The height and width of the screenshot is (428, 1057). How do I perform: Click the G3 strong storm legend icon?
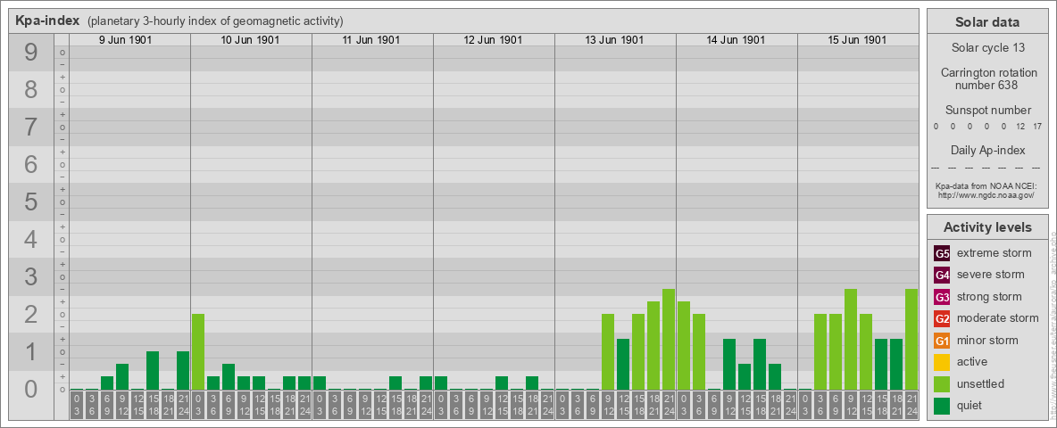coord(942,297)
